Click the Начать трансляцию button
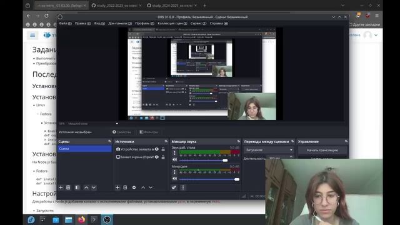This screenshot has height=225, width=400. point(322,150)
